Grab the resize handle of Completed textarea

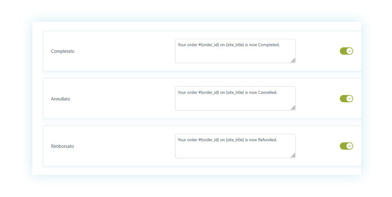(x=293, y=60)
